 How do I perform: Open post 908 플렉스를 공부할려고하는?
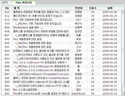41,31
